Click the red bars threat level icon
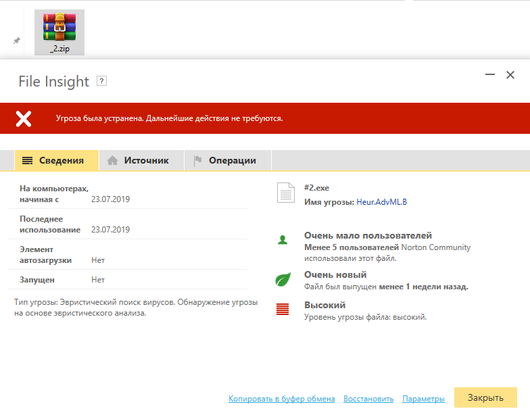Screen dimensions: 530x415 [x=283, y=310]
